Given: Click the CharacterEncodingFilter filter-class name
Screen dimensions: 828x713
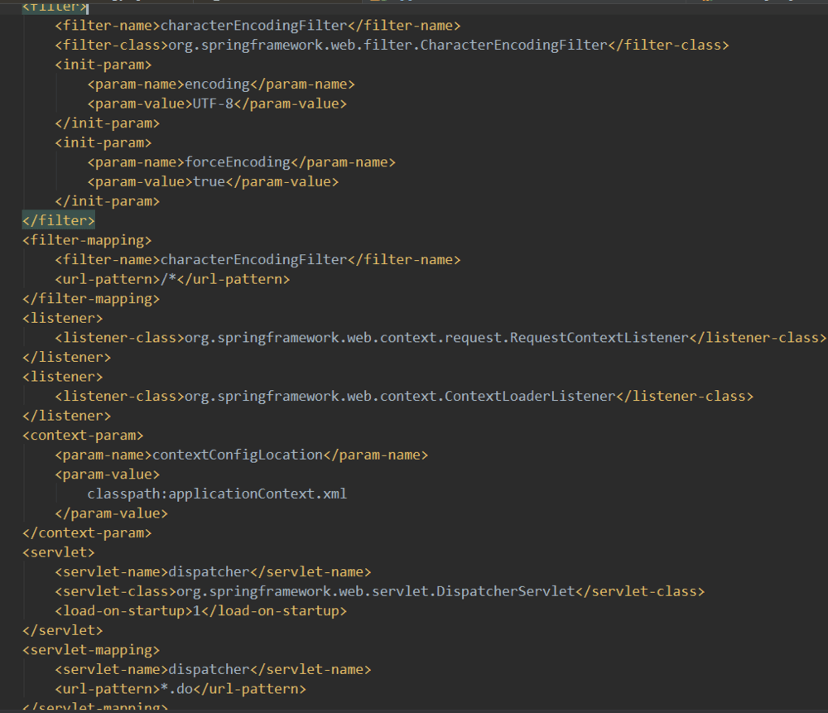Looking at the screenshot, I should (388, 45).
